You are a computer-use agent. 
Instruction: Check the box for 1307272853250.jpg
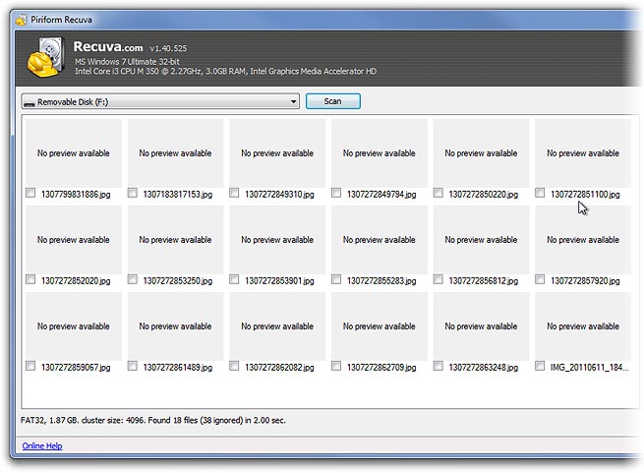[x=133, y=279]
